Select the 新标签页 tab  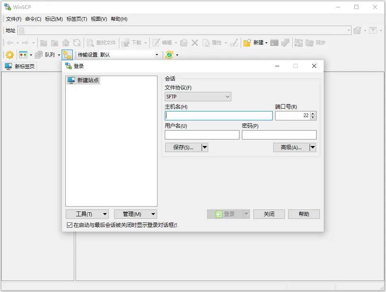click(x=20, y=66)
